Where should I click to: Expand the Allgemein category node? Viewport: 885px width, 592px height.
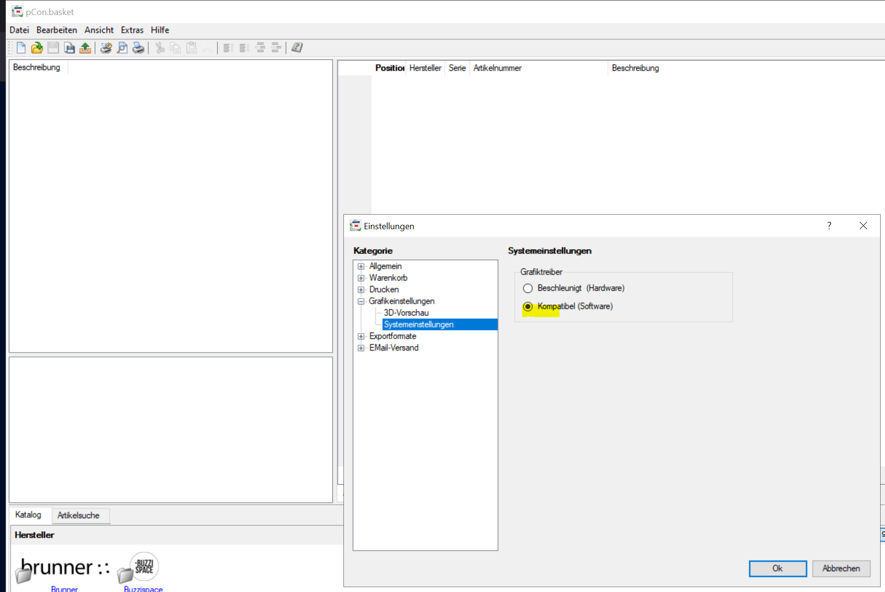(x=361, y=267)
